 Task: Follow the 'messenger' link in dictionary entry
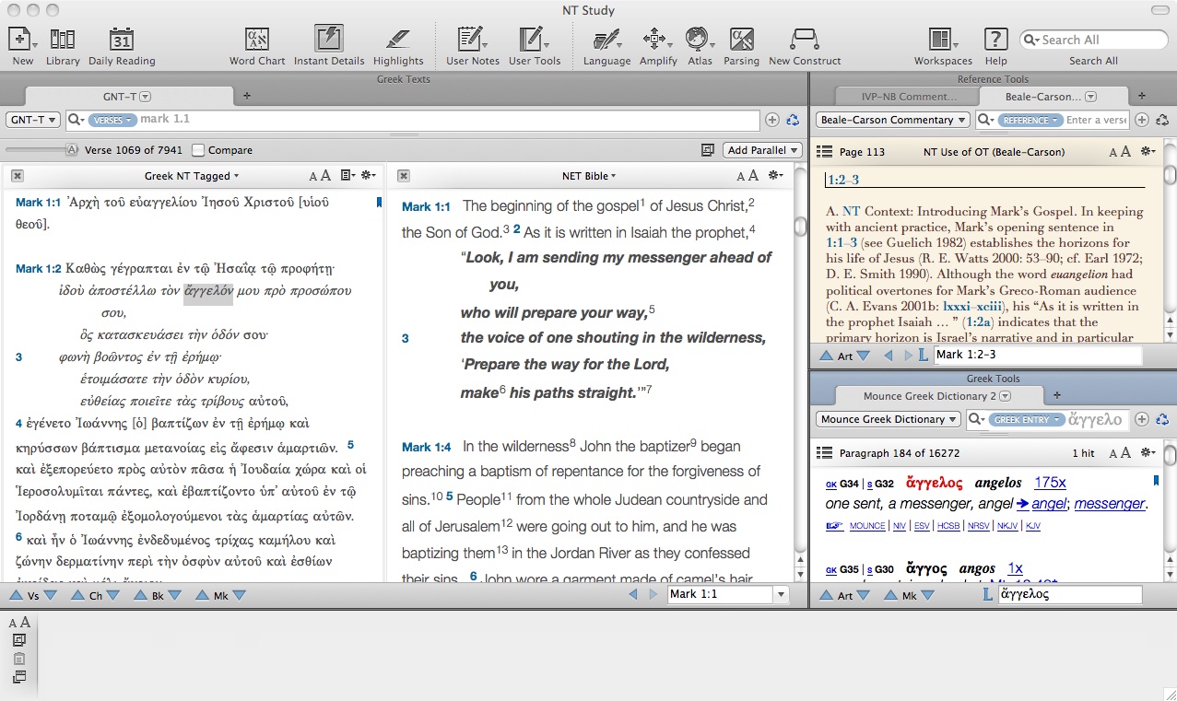point(1109,504)
